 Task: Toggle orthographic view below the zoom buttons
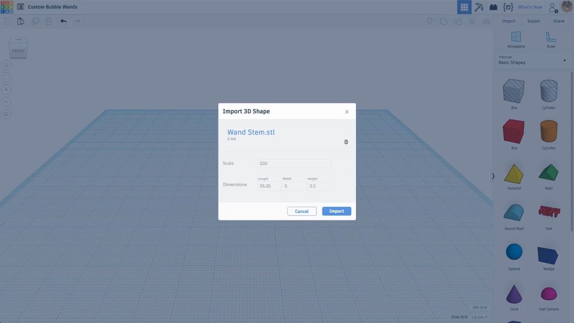6,114
